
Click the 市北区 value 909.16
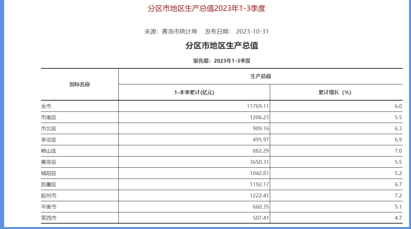click(259, 129)
